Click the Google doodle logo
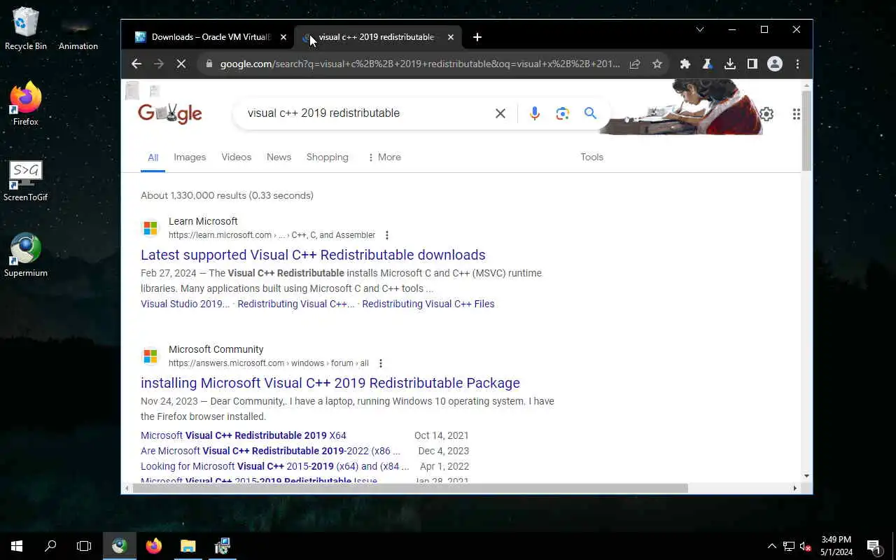Screen dimensions: 896x560 tap(170, 113)
